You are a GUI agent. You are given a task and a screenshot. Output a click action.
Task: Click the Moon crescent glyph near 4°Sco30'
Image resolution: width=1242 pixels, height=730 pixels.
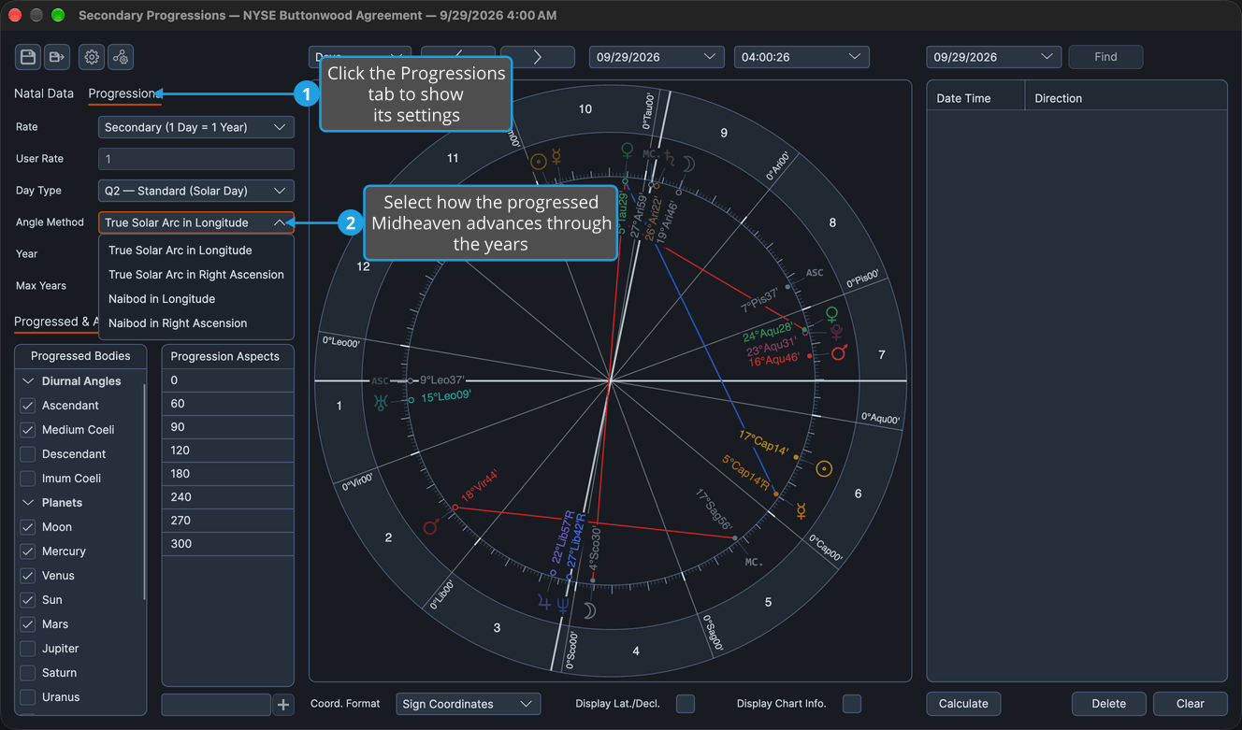coord(590,610)
